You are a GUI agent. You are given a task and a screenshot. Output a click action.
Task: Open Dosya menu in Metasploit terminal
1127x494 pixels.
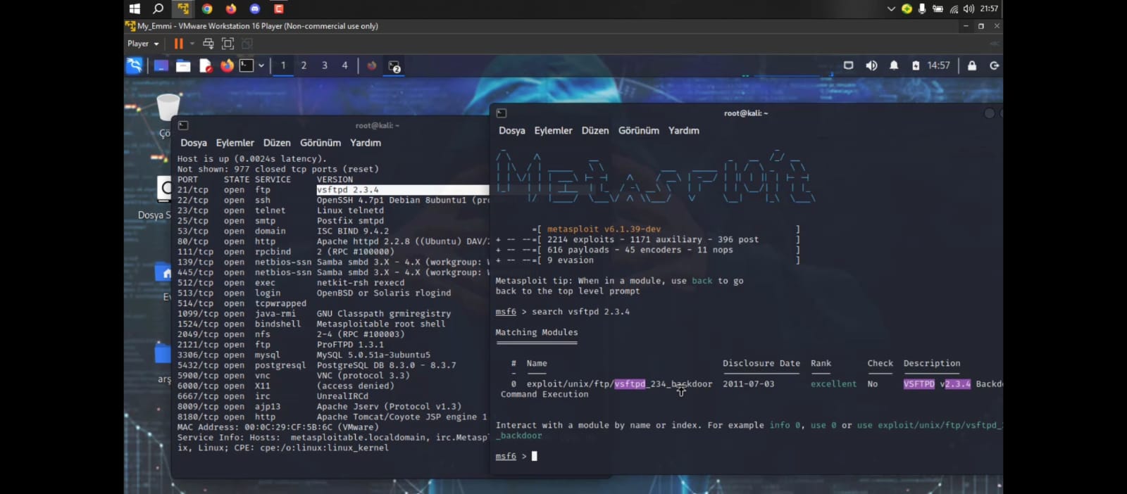[x=512, y=131]
